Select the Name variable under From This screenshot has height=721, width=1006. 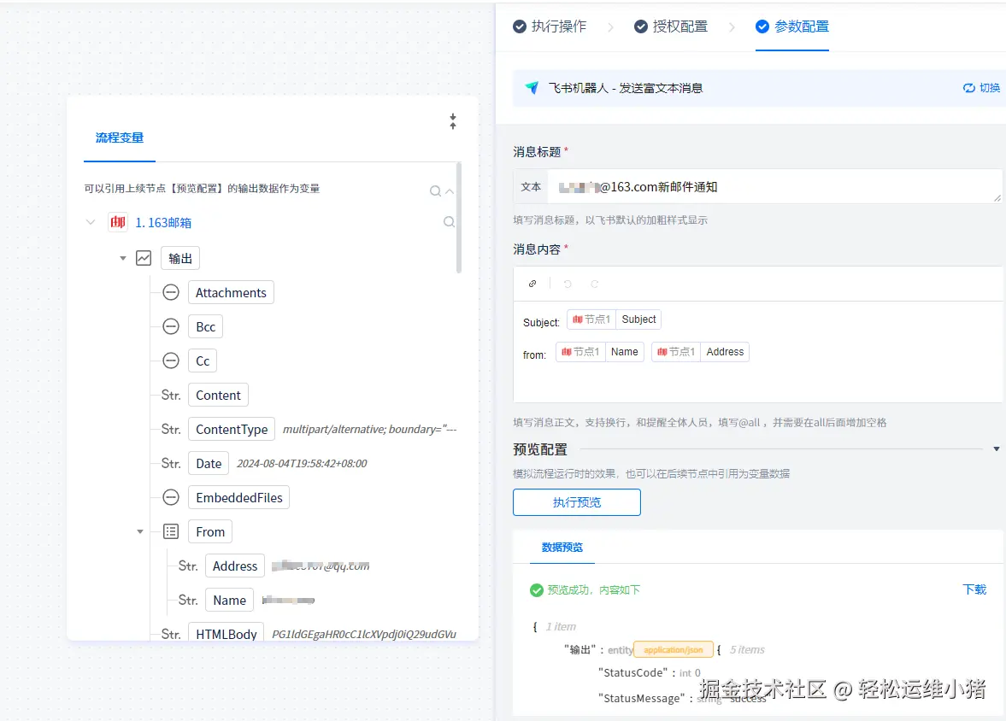[x=229, y=600]
